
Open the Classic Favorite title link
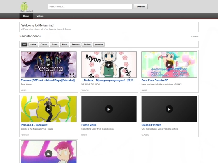click(151, 125)
